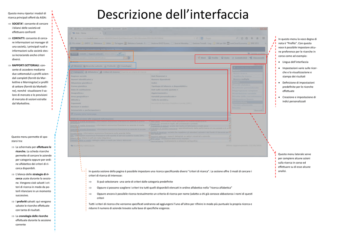Switch to the search Cronologia tab
347x245 pixels.
click(124, 66)
